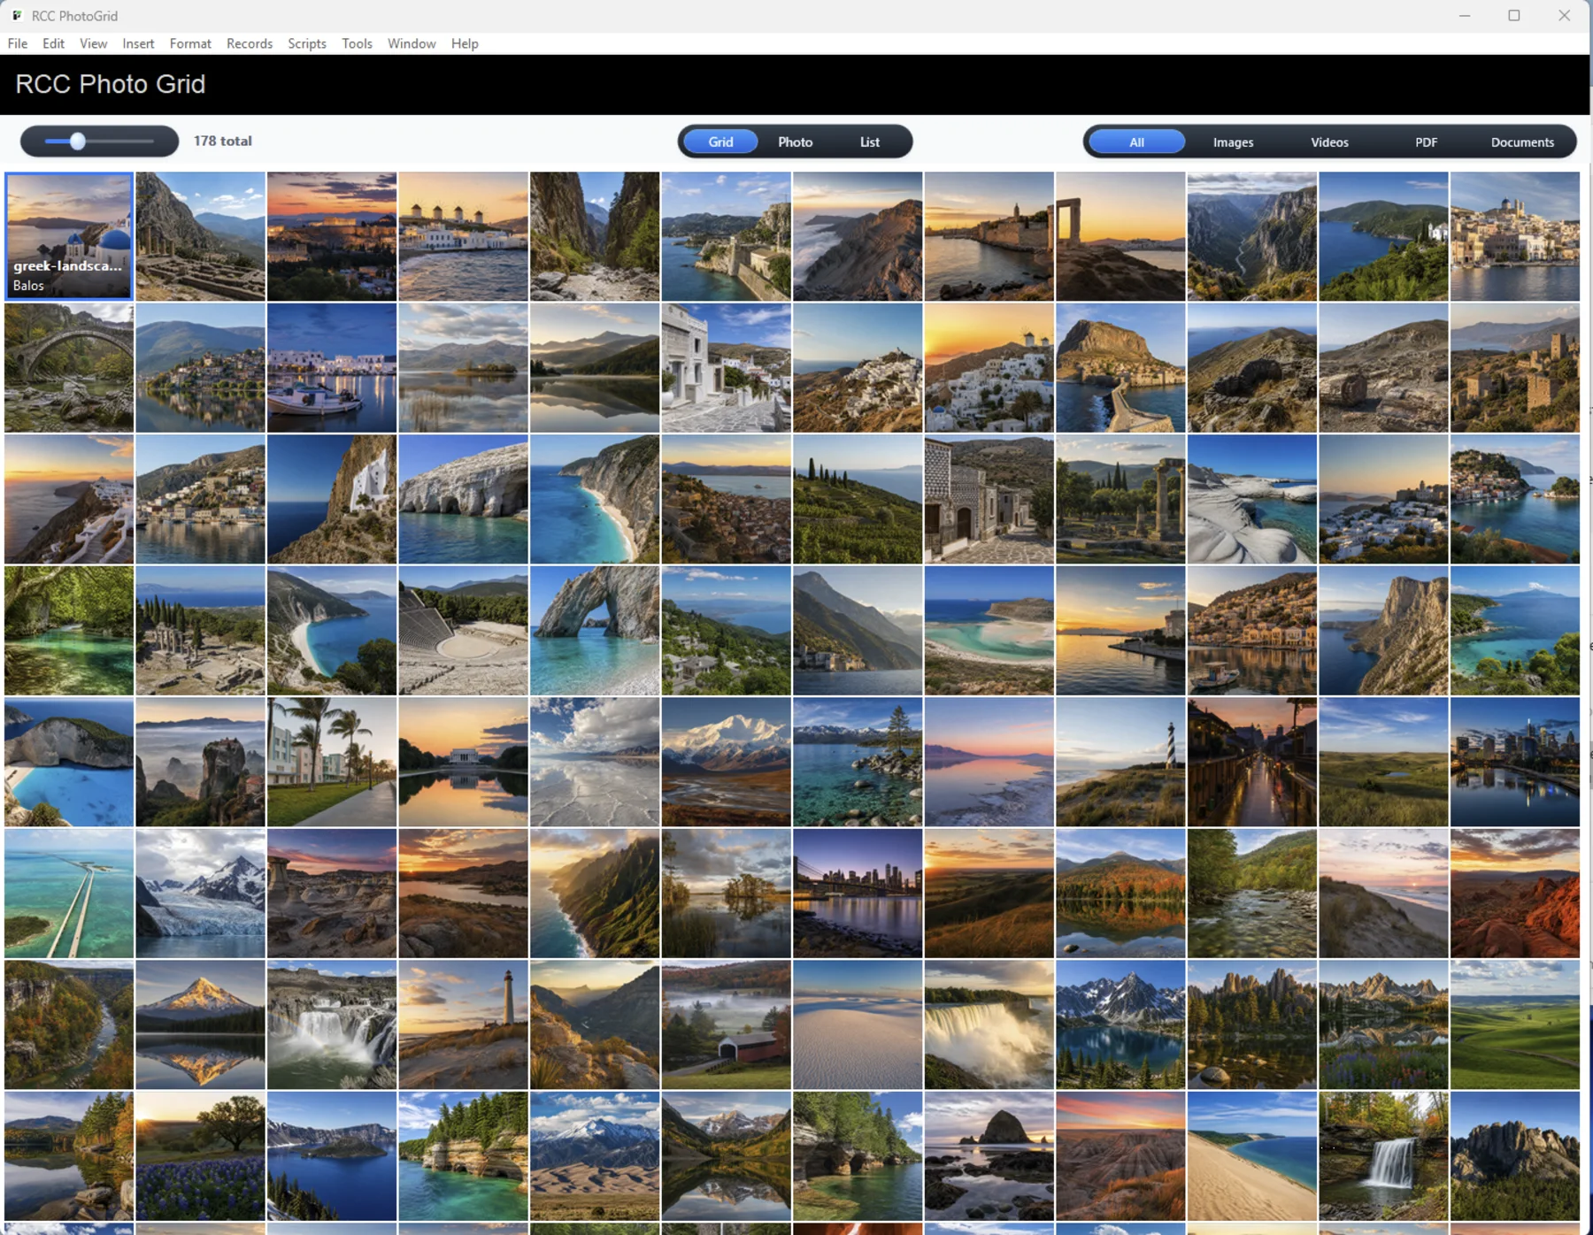The width and height of the screenshot is (1593, 1235).
Task: Open the snowy peak reflected in lake photo
Action: (200, 1024)
